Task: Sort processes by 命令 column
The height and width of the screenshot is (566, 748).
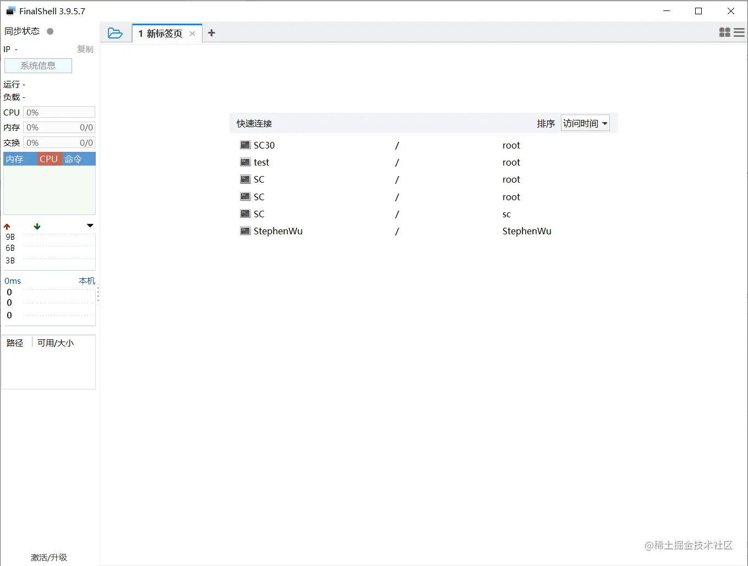Action: tap(79, 159)
